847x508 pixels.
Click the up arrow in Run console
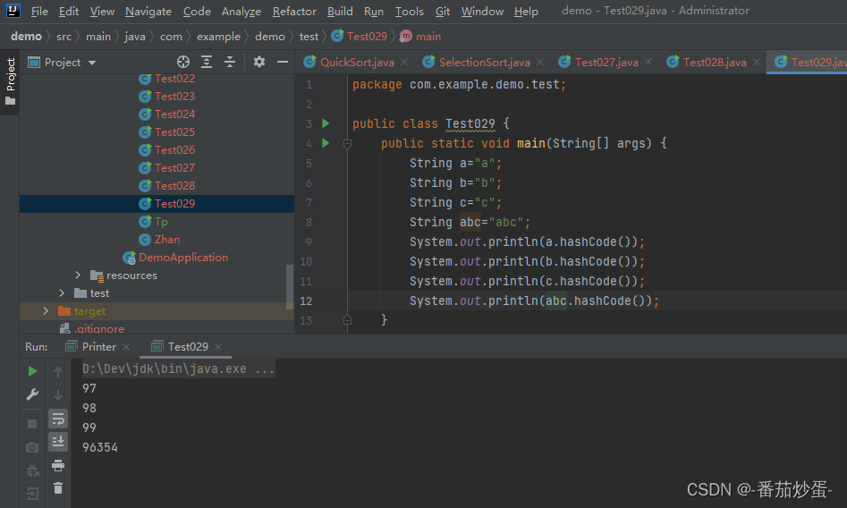click(58, 371)
